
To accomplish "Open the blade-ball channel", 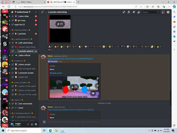I will 24,77.
